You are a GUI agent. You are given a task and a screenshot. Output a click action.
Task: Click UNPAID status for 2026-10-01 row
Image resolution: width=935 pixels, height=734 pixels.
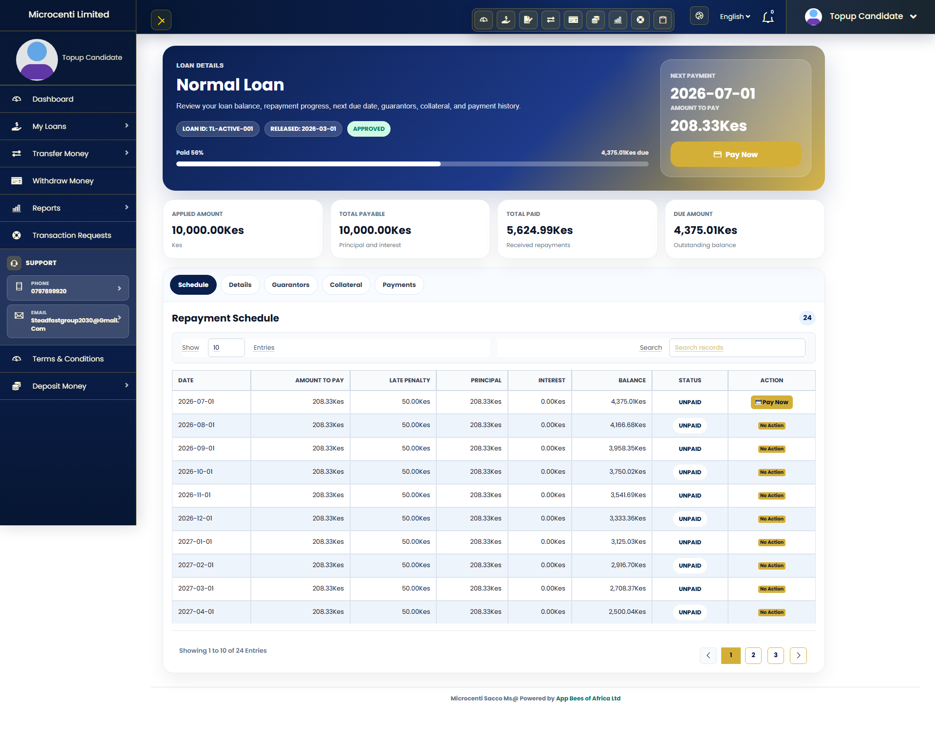coord(690,472)
